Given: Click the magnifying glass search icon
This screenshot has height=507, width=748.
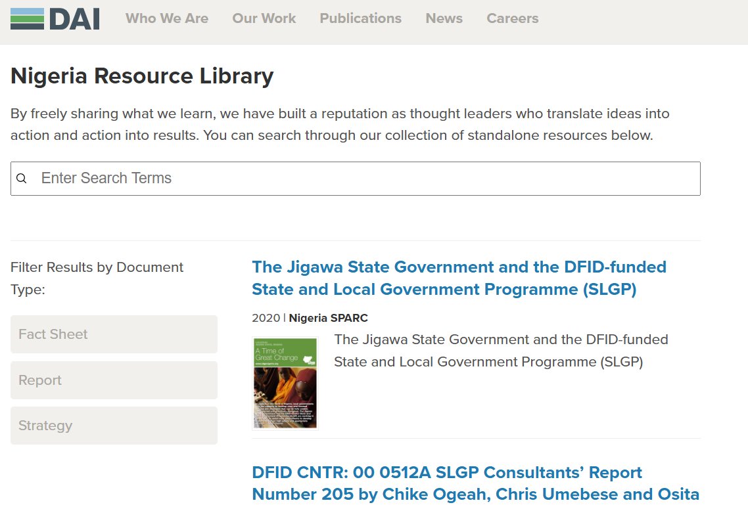Looking at the screenshot, I should (x=22, y=179).
